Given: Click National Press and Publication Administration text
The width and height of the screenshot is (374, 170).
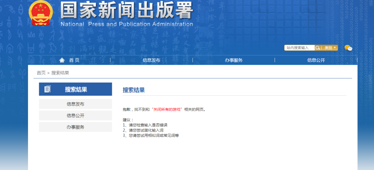Looking at the screenshot, I should click(x=127, y=24).
